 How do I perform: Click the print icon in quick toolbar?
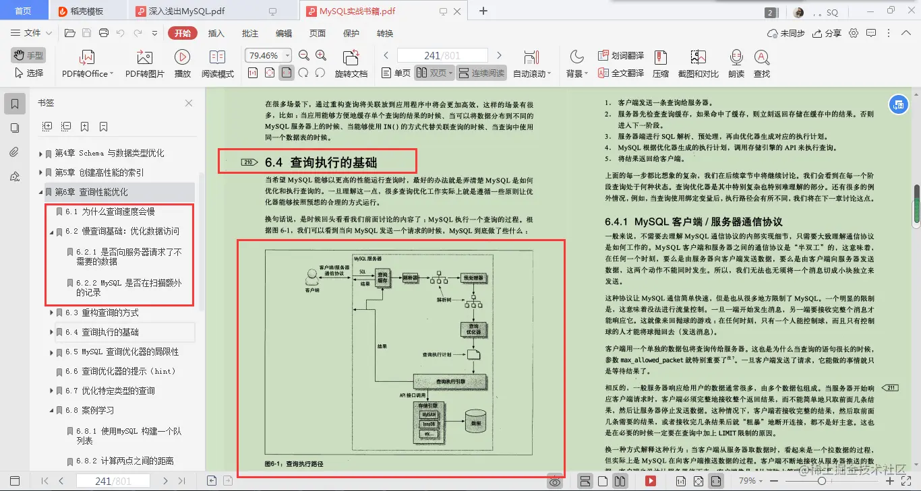(x=104, y=33)
